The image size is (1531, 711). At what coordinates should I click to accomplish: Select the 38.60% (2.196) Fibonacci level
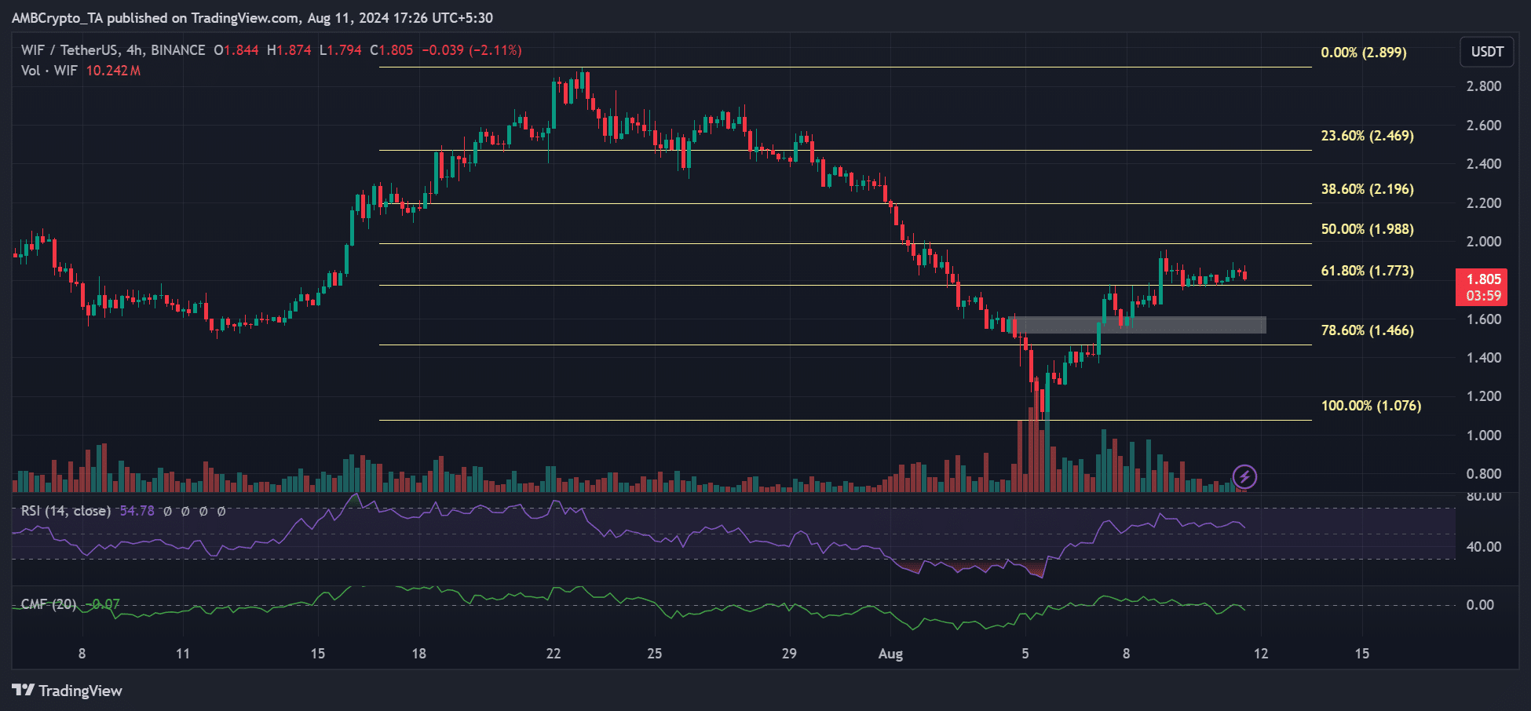pyautogui.click(x=1367, y=189)
